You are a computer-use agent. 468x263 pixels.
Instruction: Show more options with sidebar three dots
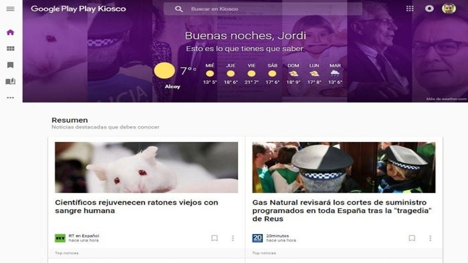[x=11, y=97]
